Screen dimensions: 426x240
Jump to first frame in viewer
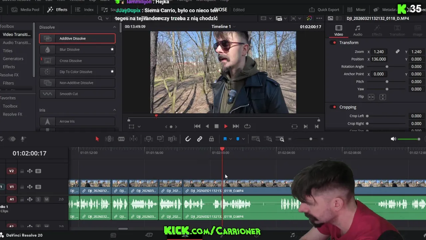(x=197, y=126)
